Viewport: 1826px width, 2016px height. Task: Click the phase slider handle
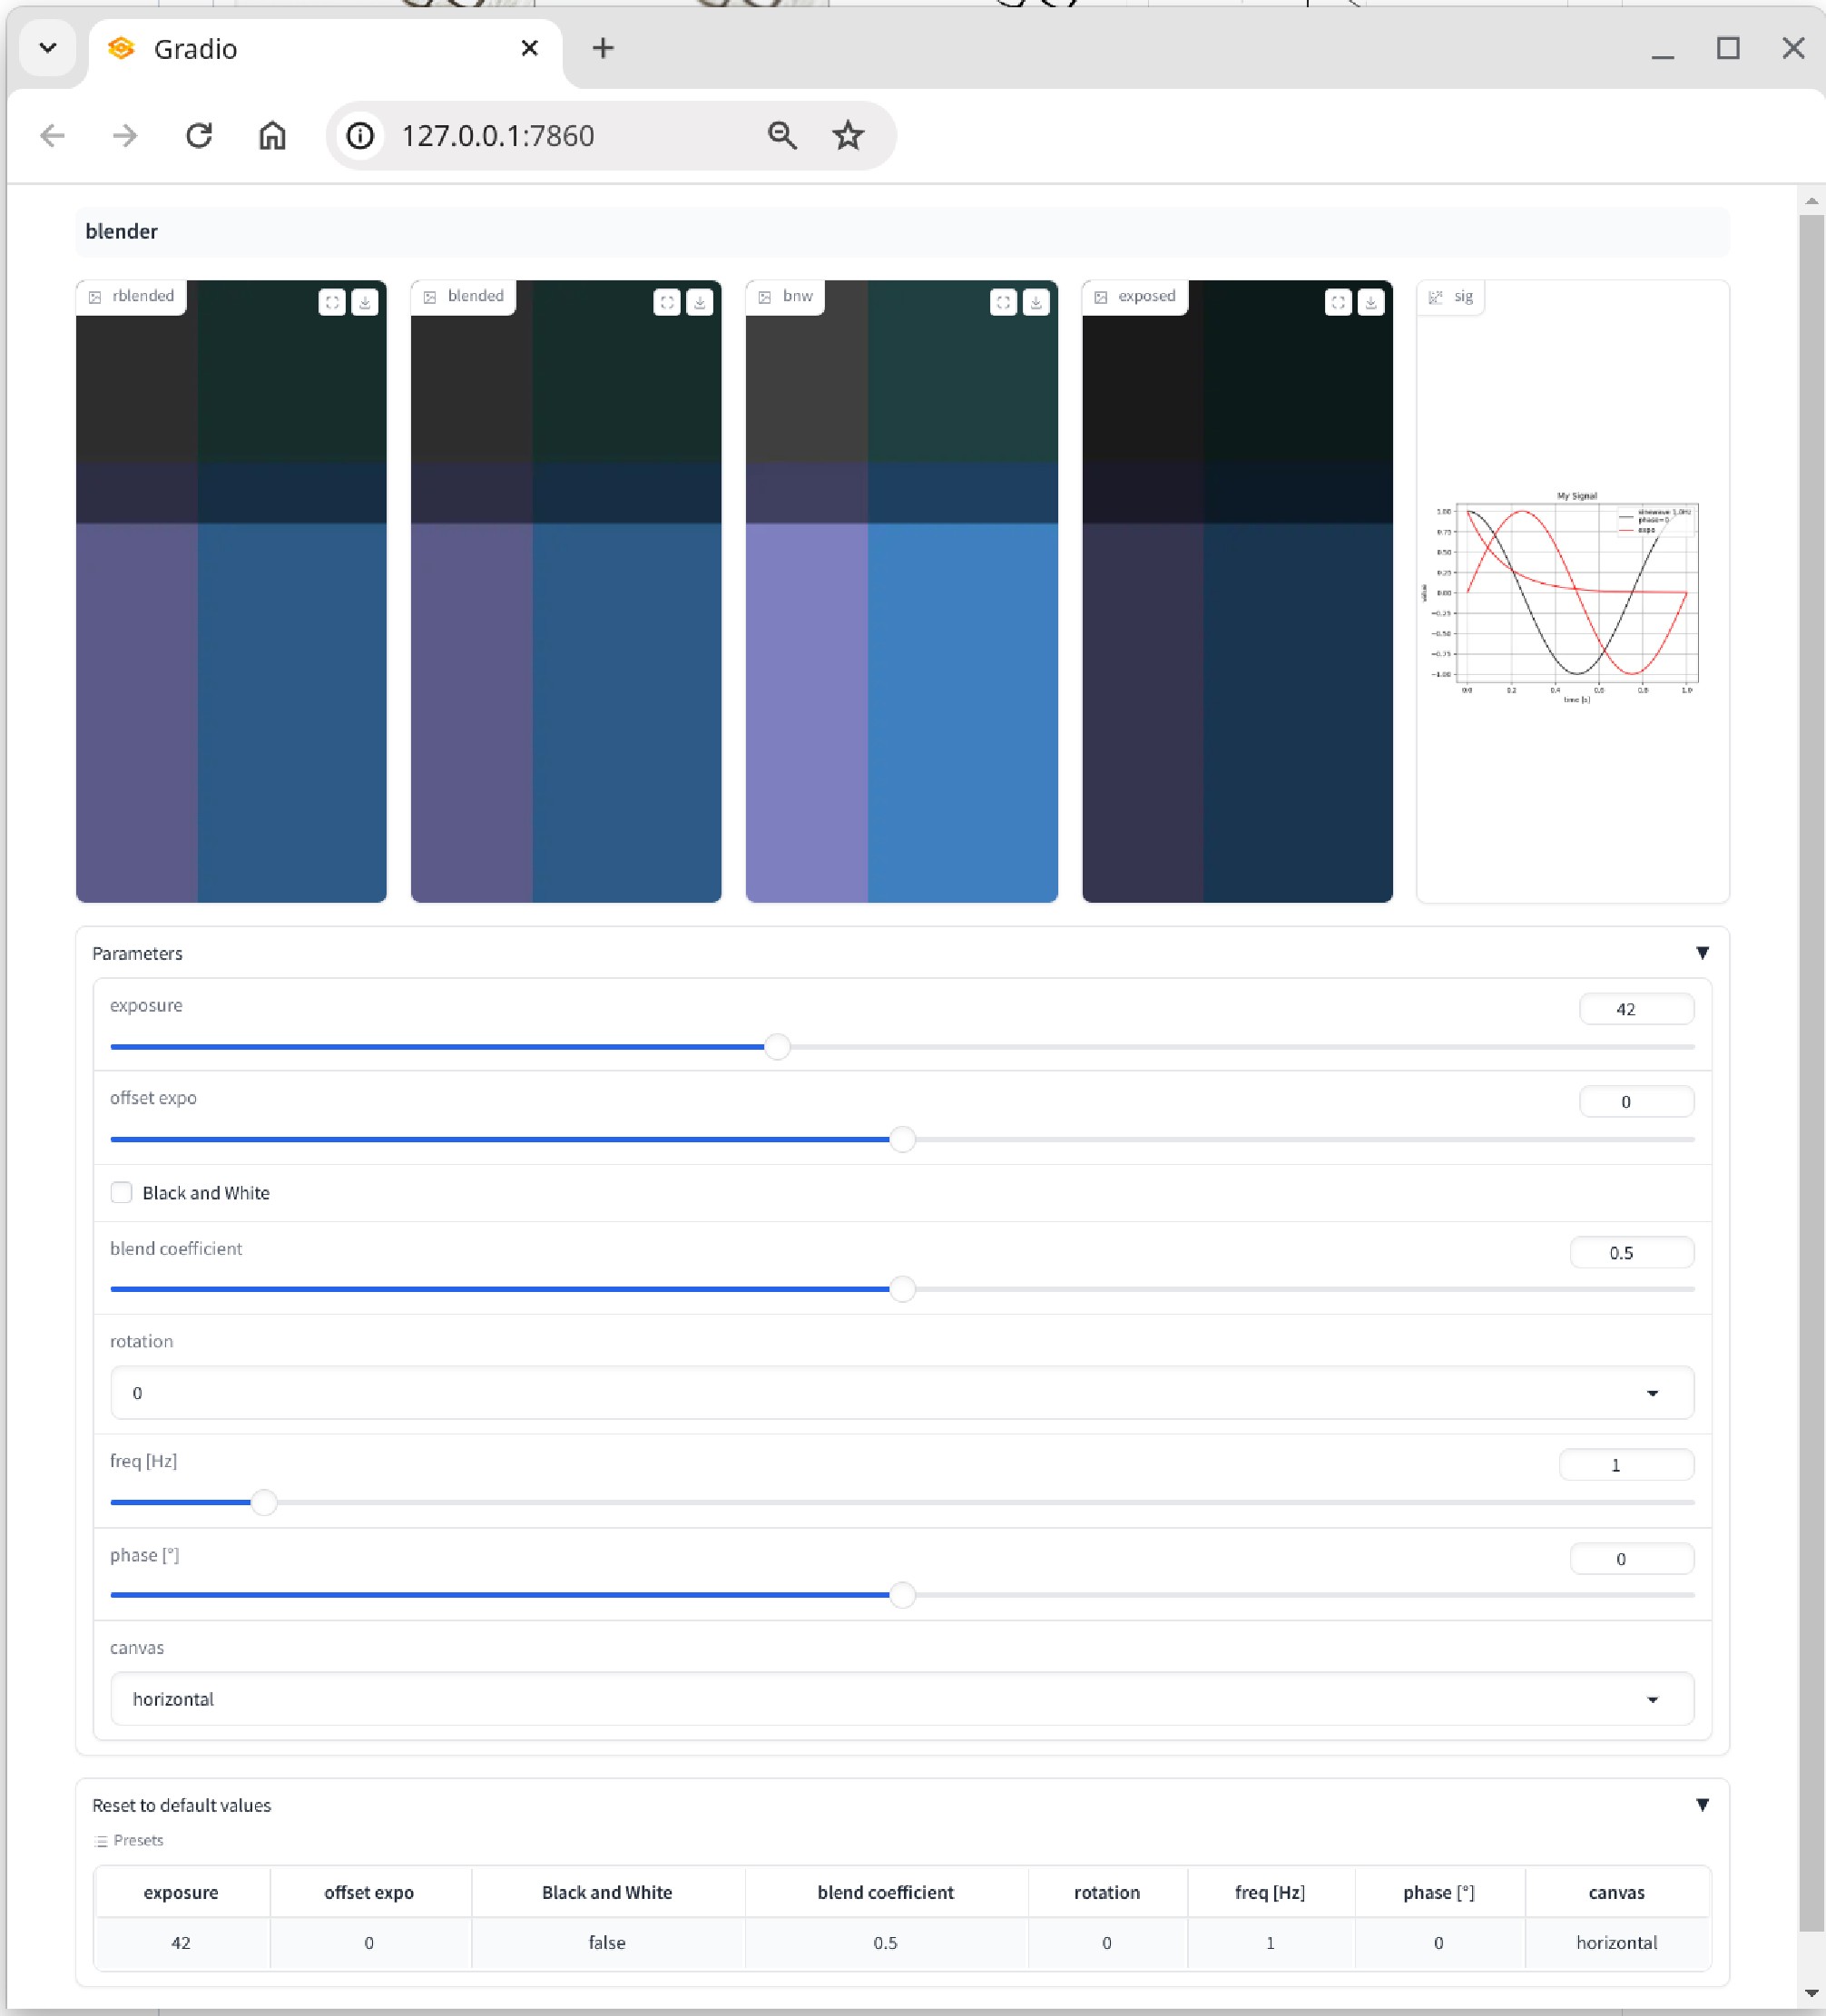(902, 1595)
